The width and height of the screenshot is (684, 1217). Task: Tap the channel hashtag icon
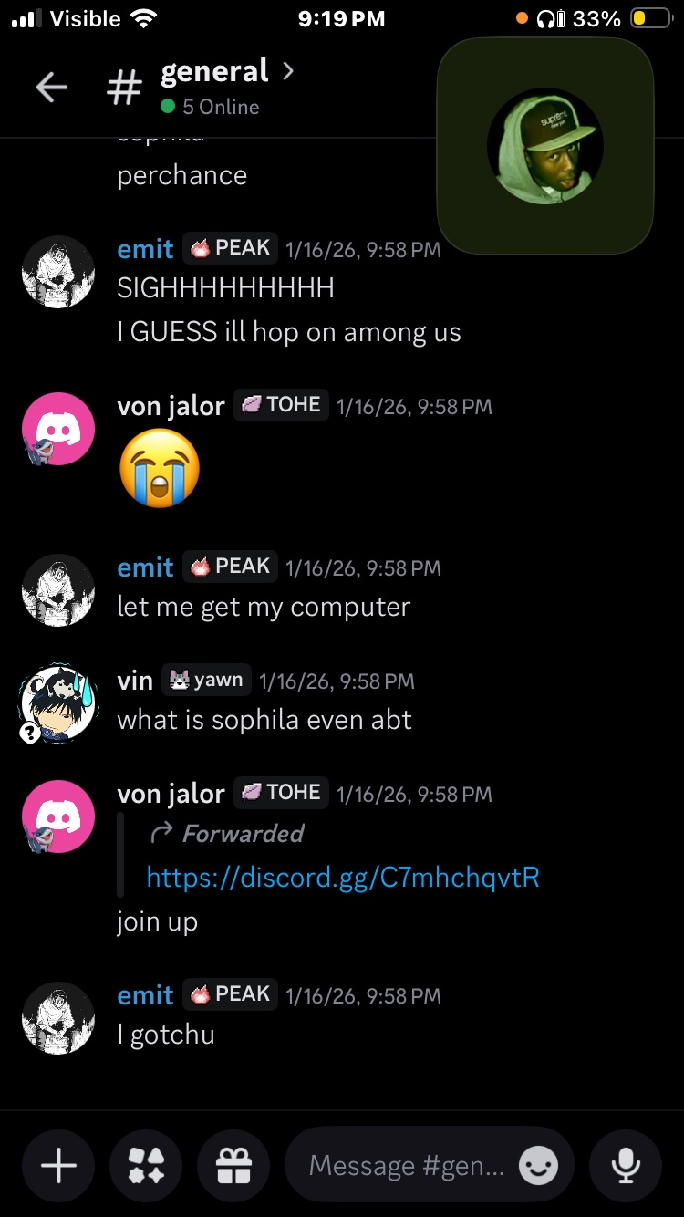coord(124,88)
